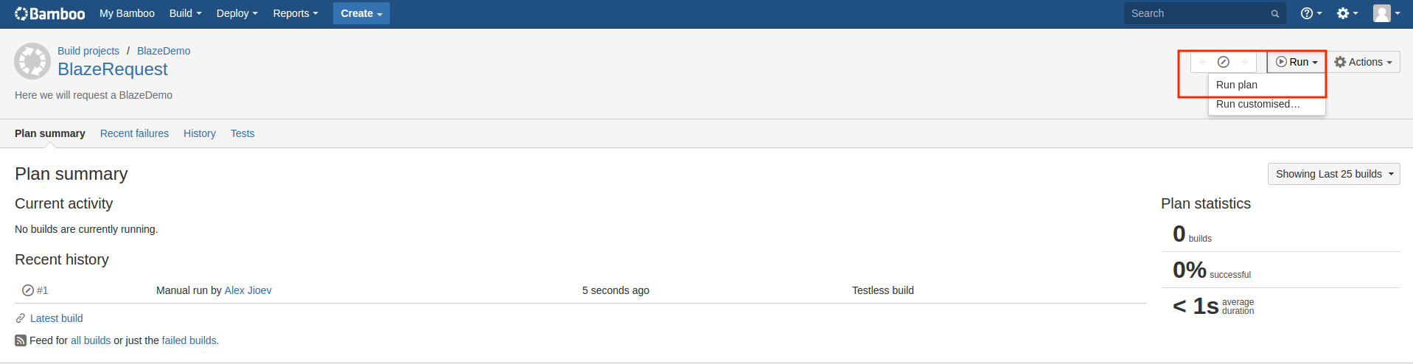The height and width of the screenshot is (364, 1413).
Task: Open the Alex Jioev user link
Action: tap(248, 290)
